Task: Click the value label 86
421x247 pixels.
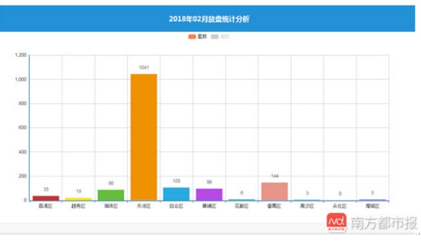Action: [x=111, y=184]
